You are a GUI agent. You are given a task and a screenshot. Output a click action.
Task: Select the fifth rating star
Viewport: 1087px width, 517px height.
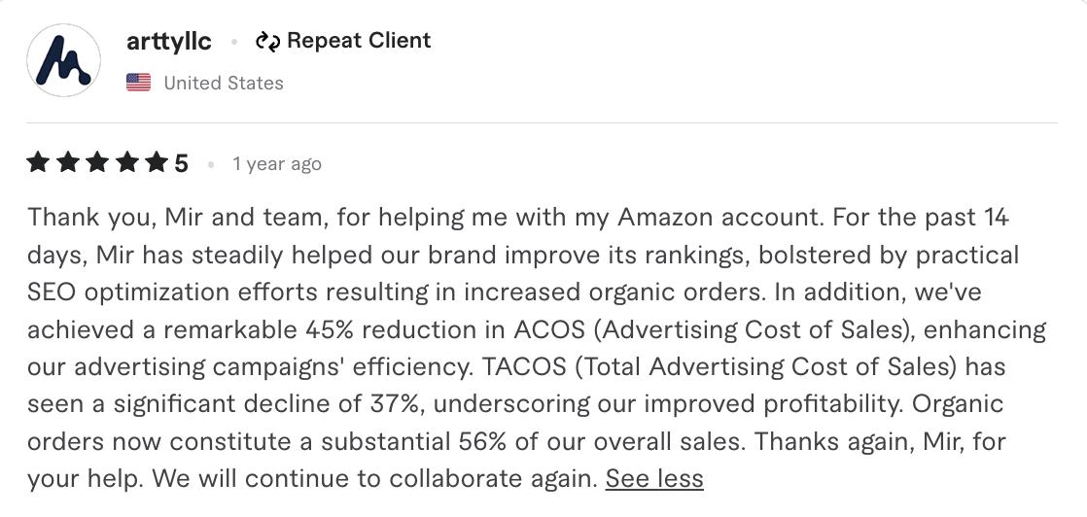[157, 163]
